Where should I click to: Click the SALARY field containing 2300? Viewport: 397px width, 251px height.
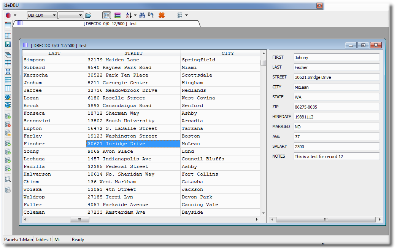click(x=336, y=147)
